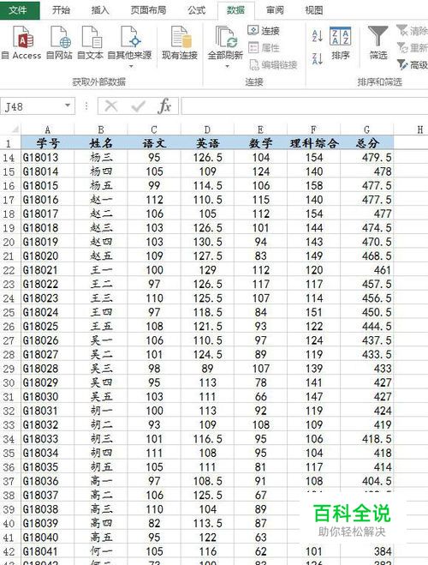Select name cell 胡五
Screen dimensions: 428x565
click(x=101, y=467)
